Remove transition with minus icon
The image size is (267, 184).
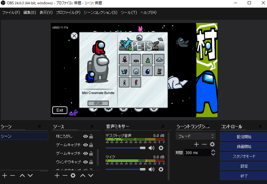[x=204, y=144]
